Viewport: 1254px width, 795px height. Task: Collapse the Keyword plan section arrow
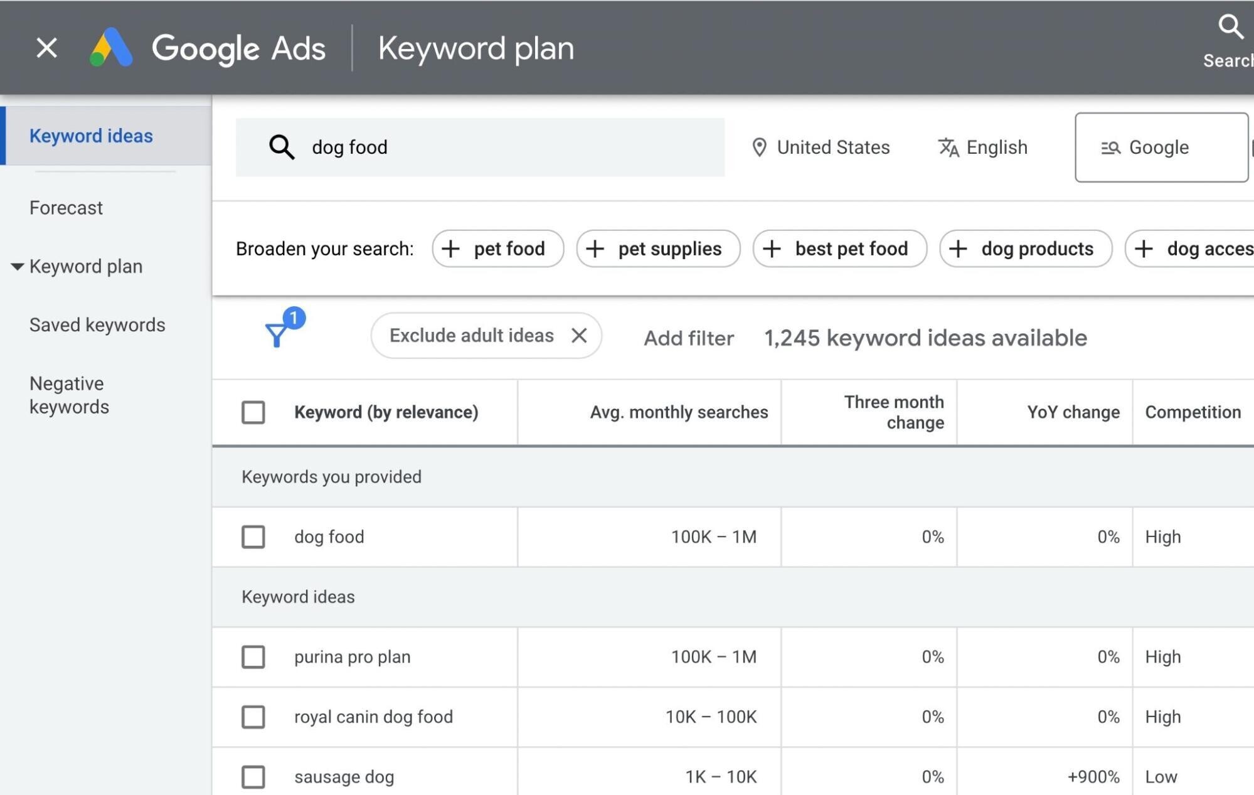click(x=17, y=267)
